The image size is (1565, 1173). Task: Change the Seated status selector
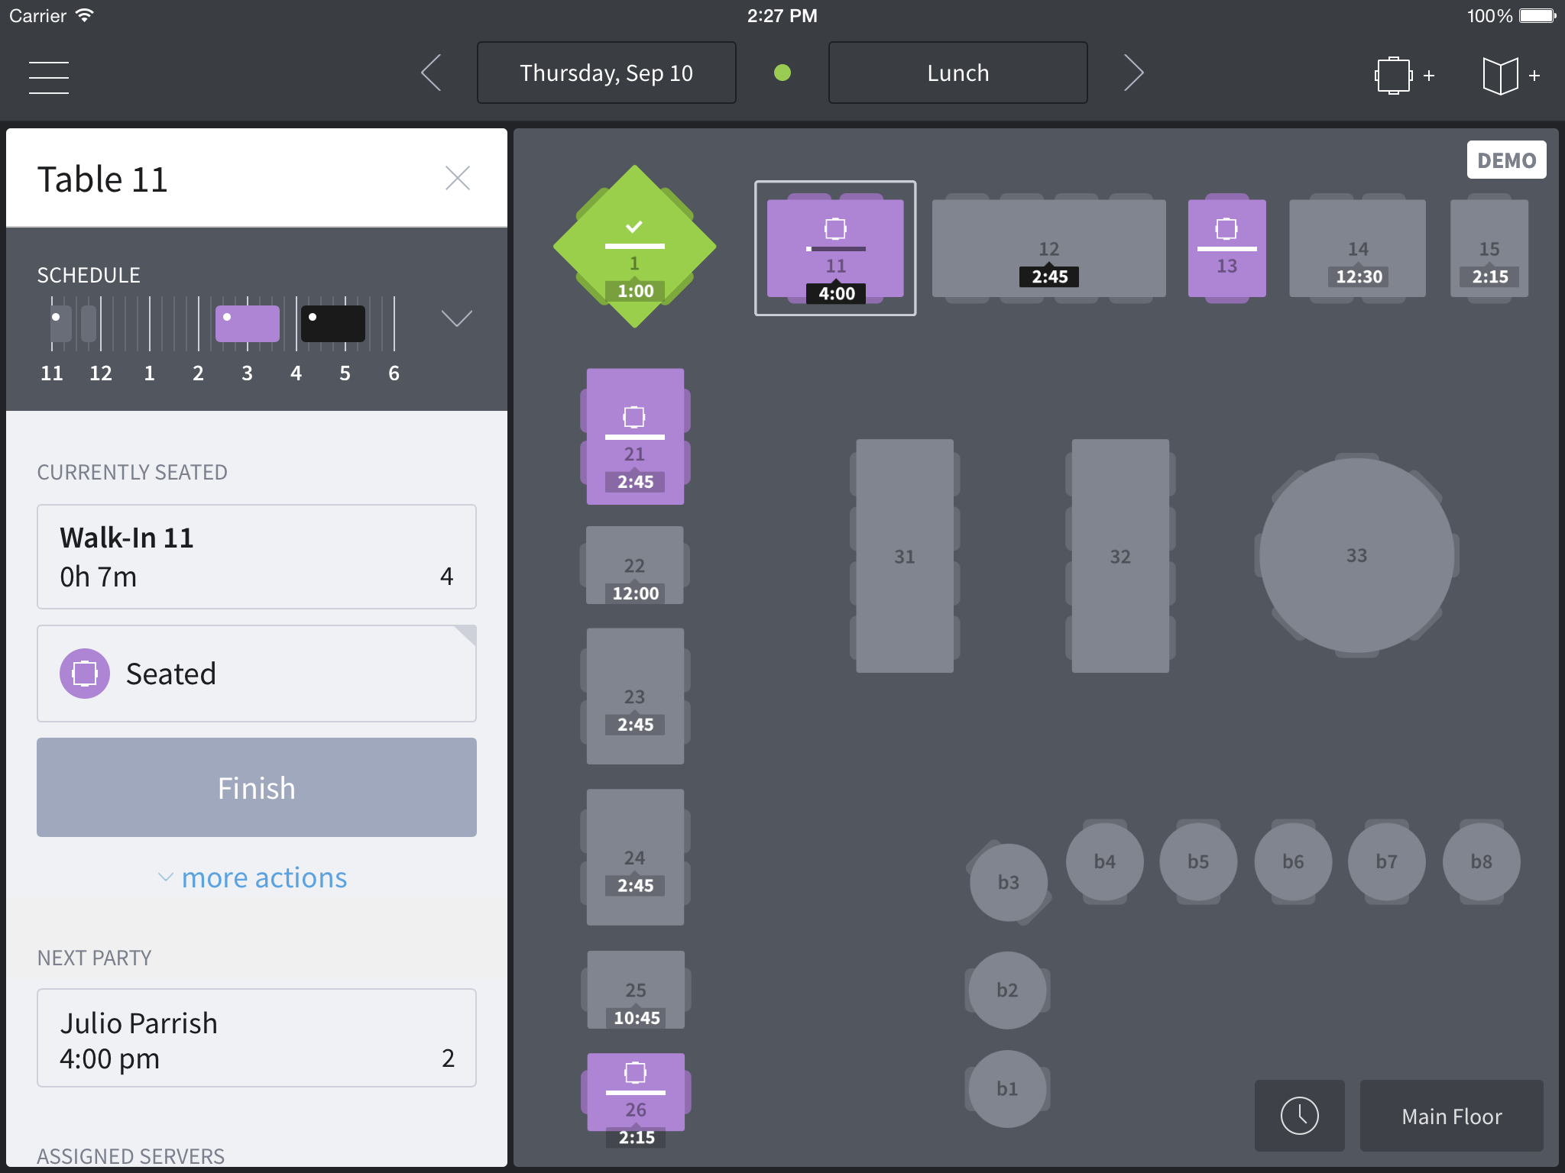(x=257, y=674)
